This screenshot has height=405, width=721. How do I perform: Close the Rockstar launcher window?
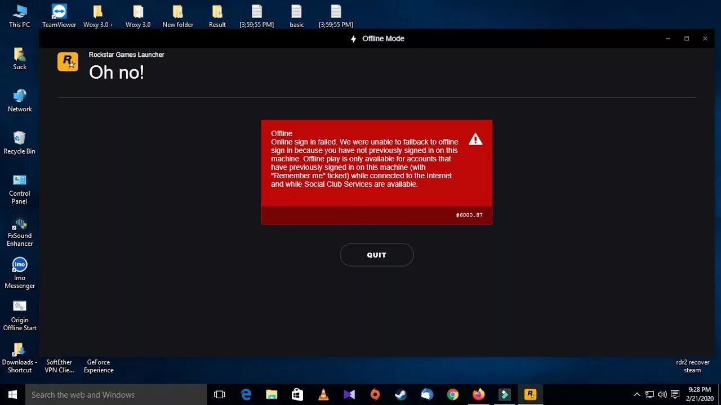coord(705,39)
